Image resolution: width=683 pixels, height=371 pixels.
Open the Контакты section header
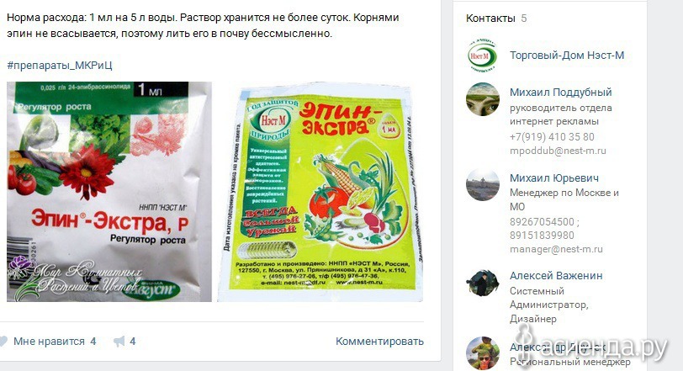click(x=490, y=19)
